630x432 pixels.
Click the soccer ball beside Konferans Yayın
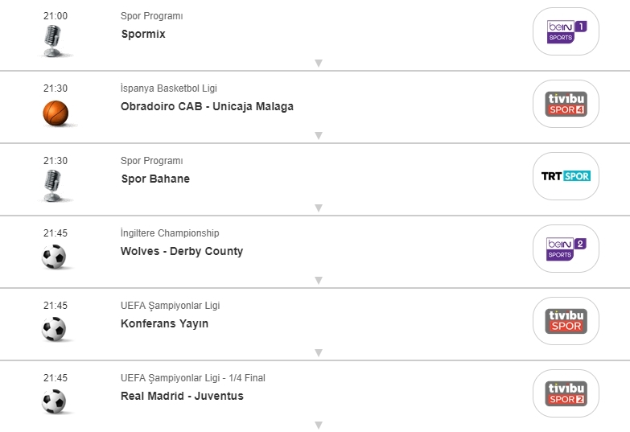(x=54, y=329)
